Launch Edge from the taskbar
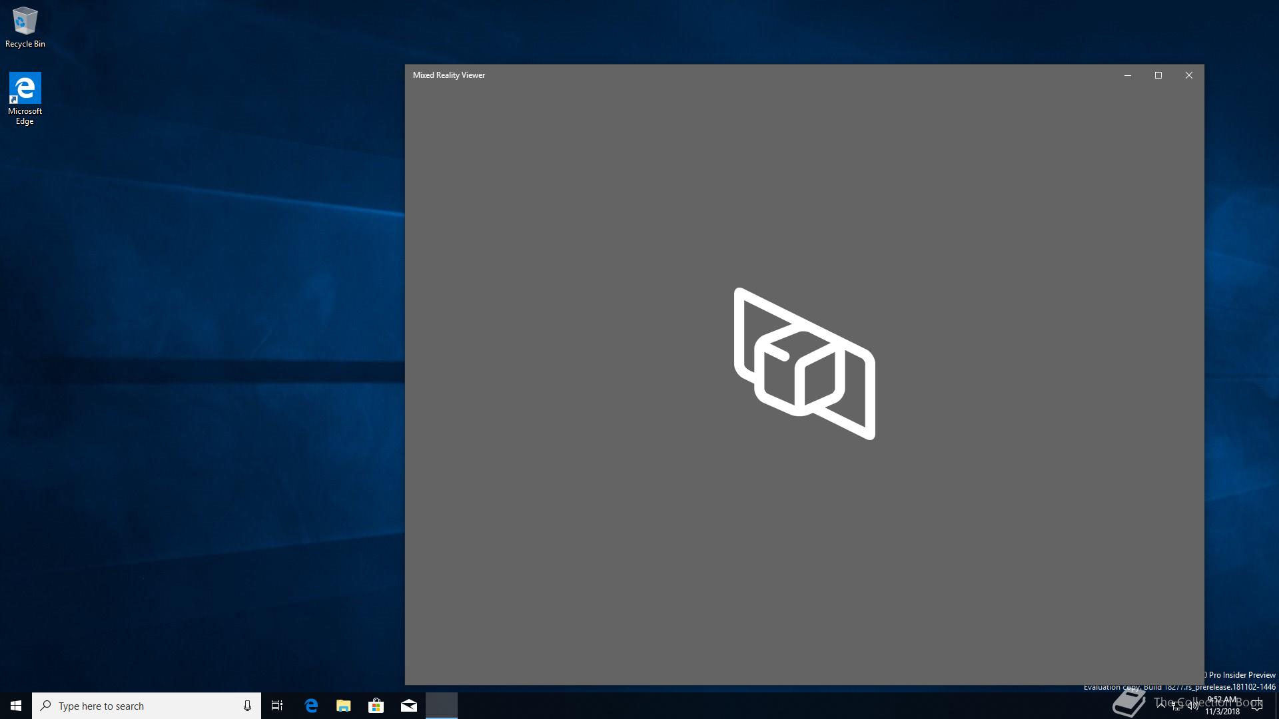Screen dimensions: 1279x719 click(311, 706)
